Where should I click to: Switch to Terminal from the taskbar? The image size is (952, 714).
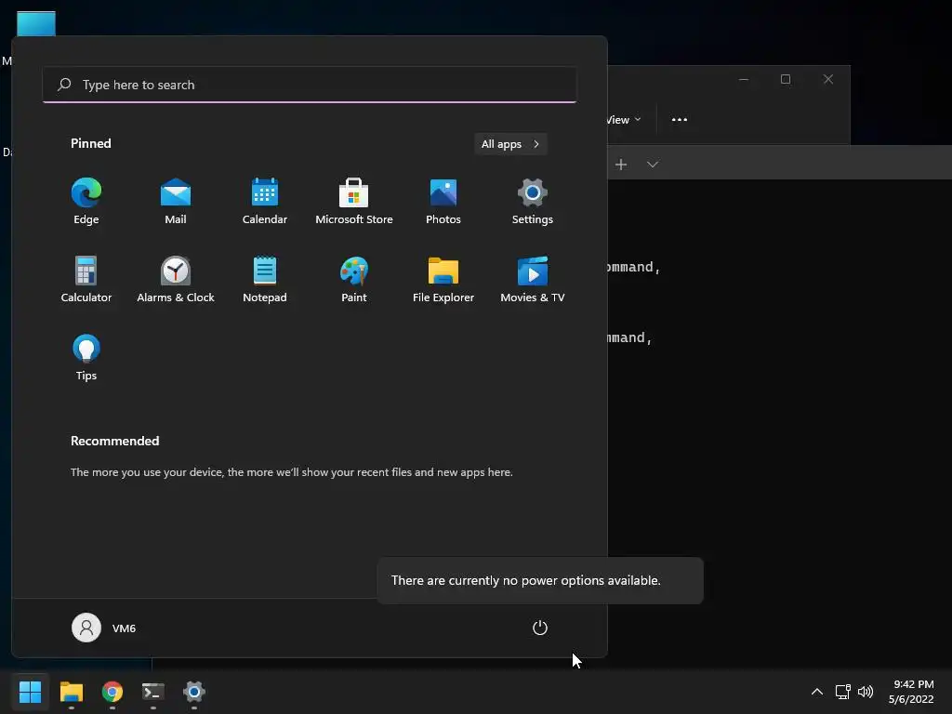click(153, 692)
